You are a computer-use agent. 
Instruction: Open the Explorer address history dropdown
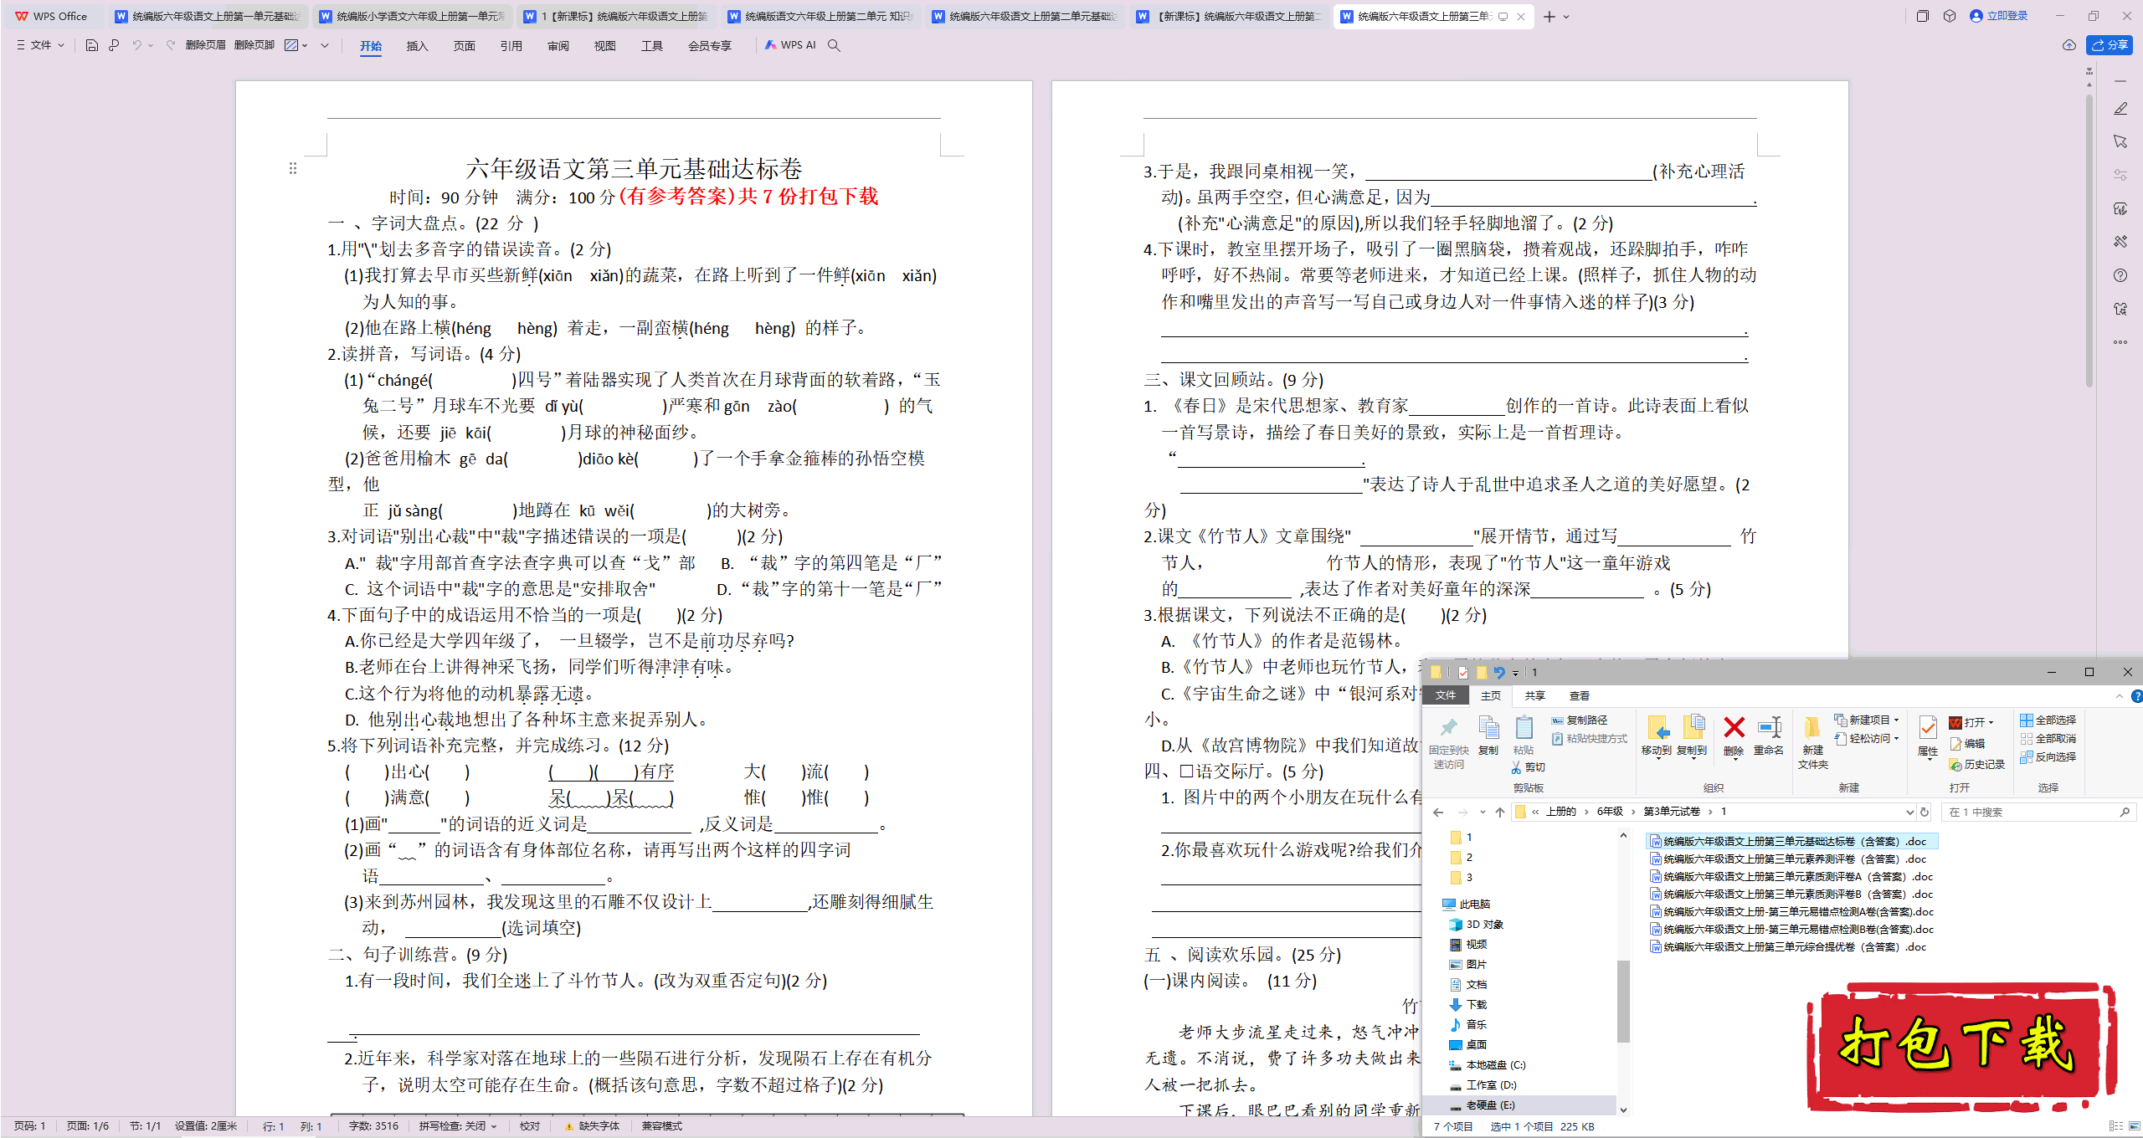coord(1909,812)
